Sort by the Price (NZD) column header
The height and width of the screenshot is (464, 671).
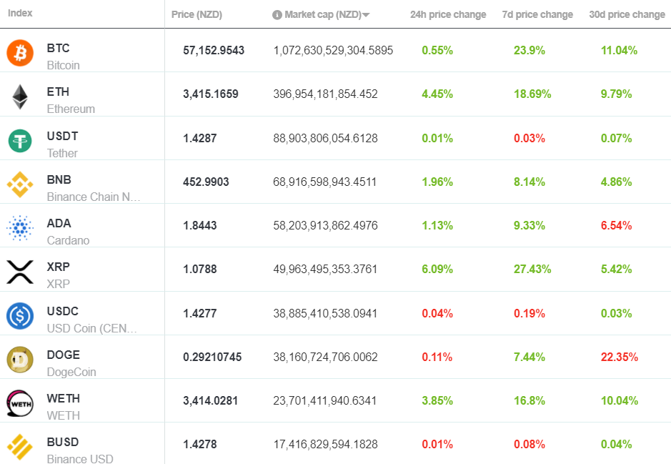(197, 14)
